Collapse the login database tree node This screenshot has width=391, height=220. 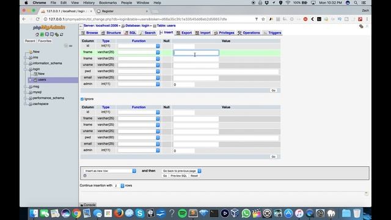pos(25,69)
